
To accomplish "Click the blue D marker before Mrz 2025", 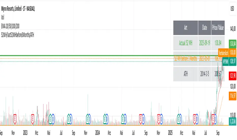I will coord(180,119).
